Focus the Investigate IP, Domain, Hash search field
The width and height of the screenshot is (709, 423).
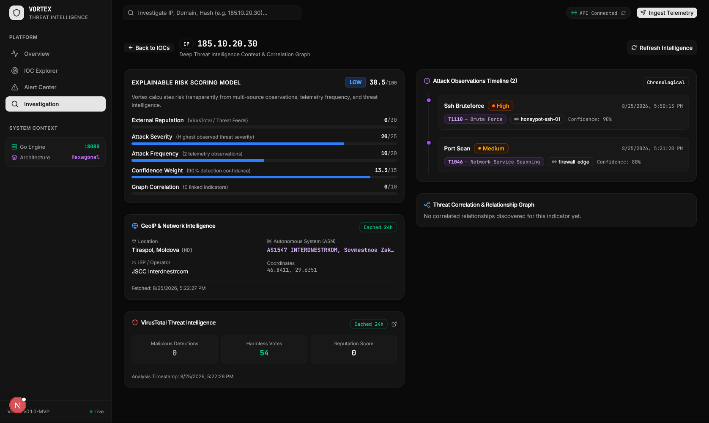pyautogui.click(x=212, y=13)
